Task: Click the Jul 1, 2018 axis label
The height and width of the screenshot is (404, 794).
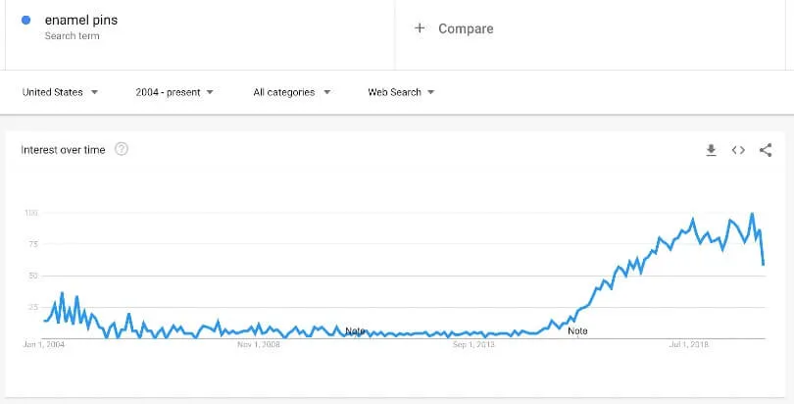Action: [x=689, y=345]
